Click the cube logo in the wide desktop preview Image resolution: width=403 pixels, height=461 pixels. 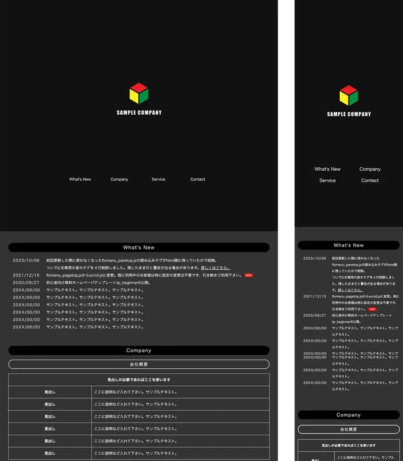pos(138,94)
